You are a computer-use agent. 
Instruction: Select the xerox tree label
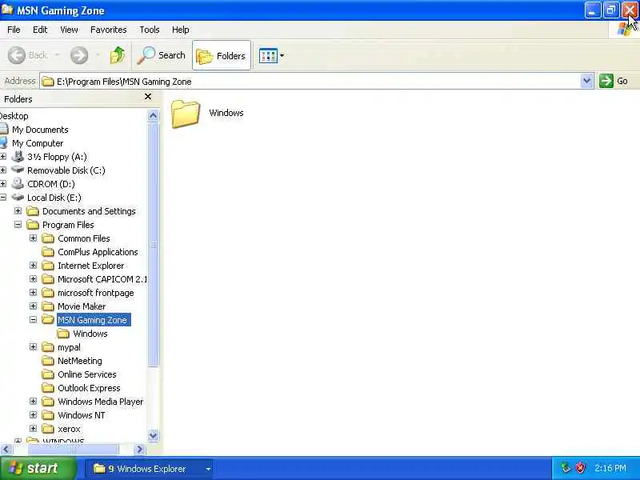coord(69,429)
